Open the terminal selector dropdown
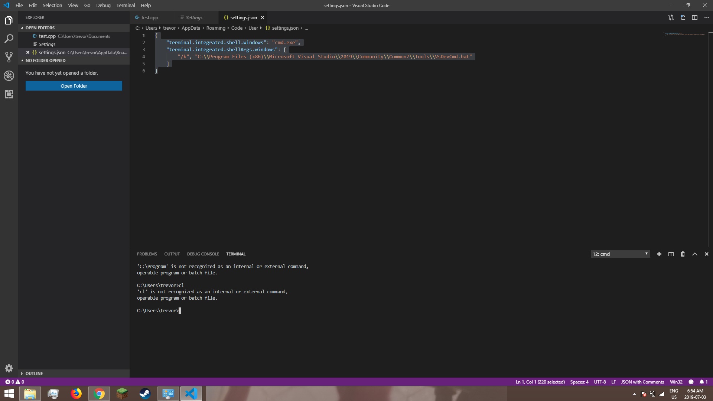 coord(620,254)
